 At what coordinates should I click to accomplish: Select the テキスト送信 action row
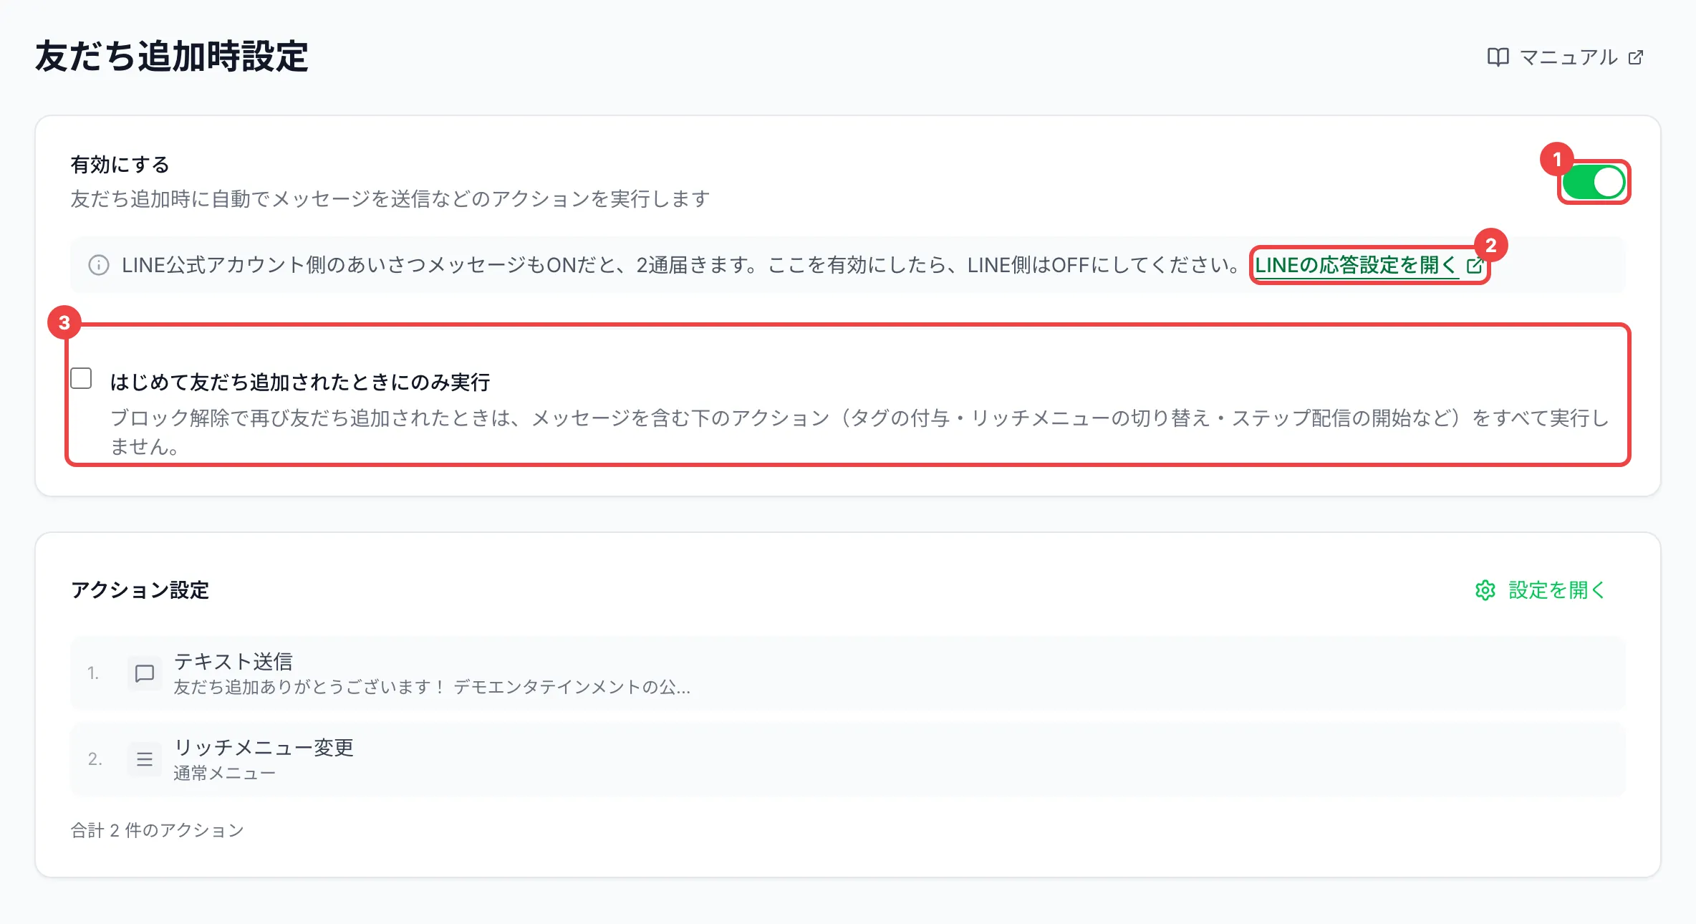pyautogui.click(x=848, y=673)
